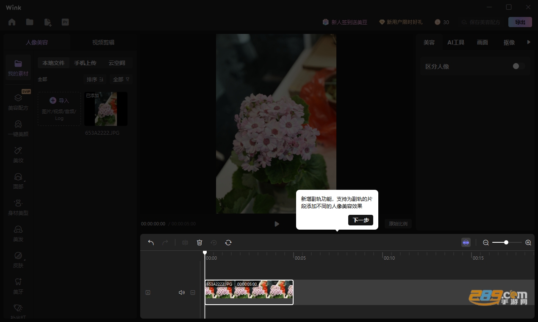Click the 653A2222.JPG filename label

tap(103, 133)
